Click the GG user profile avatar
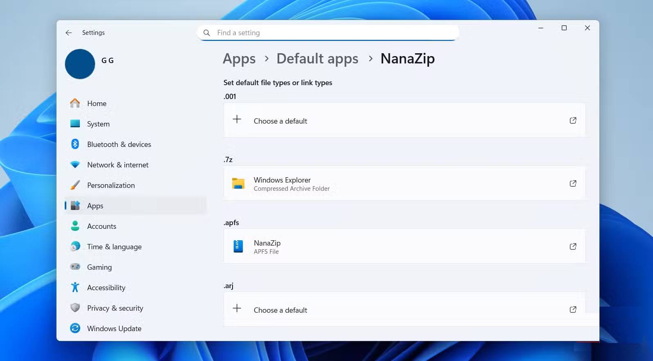Viewport: 653px width, 361px height. click(x=80, y=64)
